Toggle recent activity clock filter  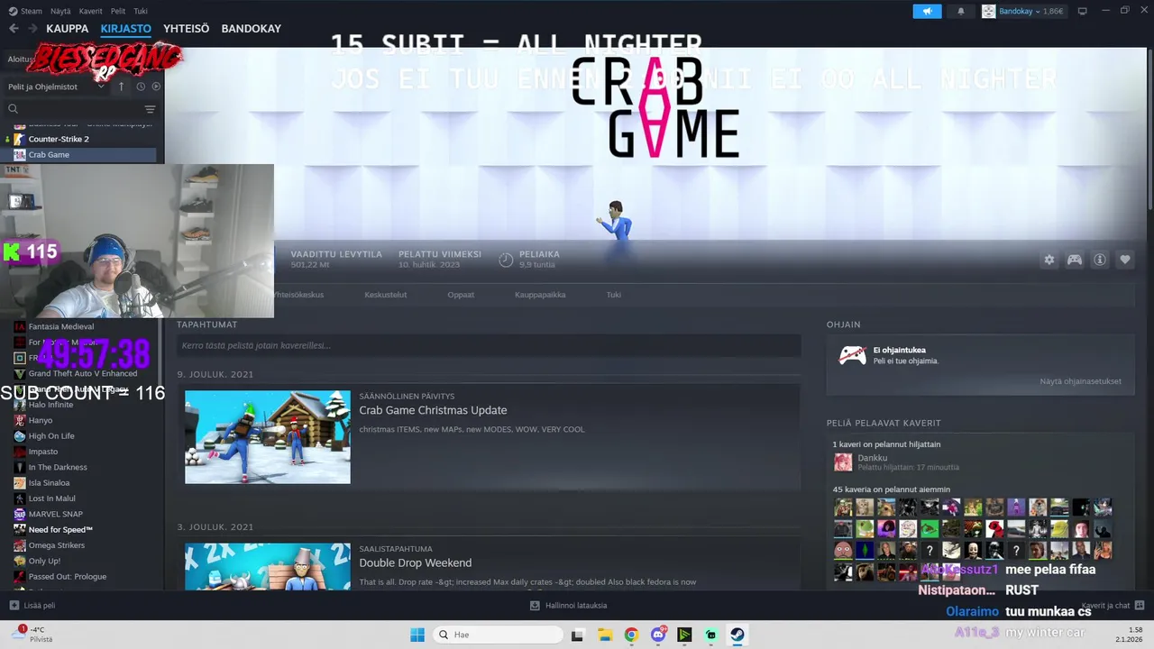(x=141, y=87)
